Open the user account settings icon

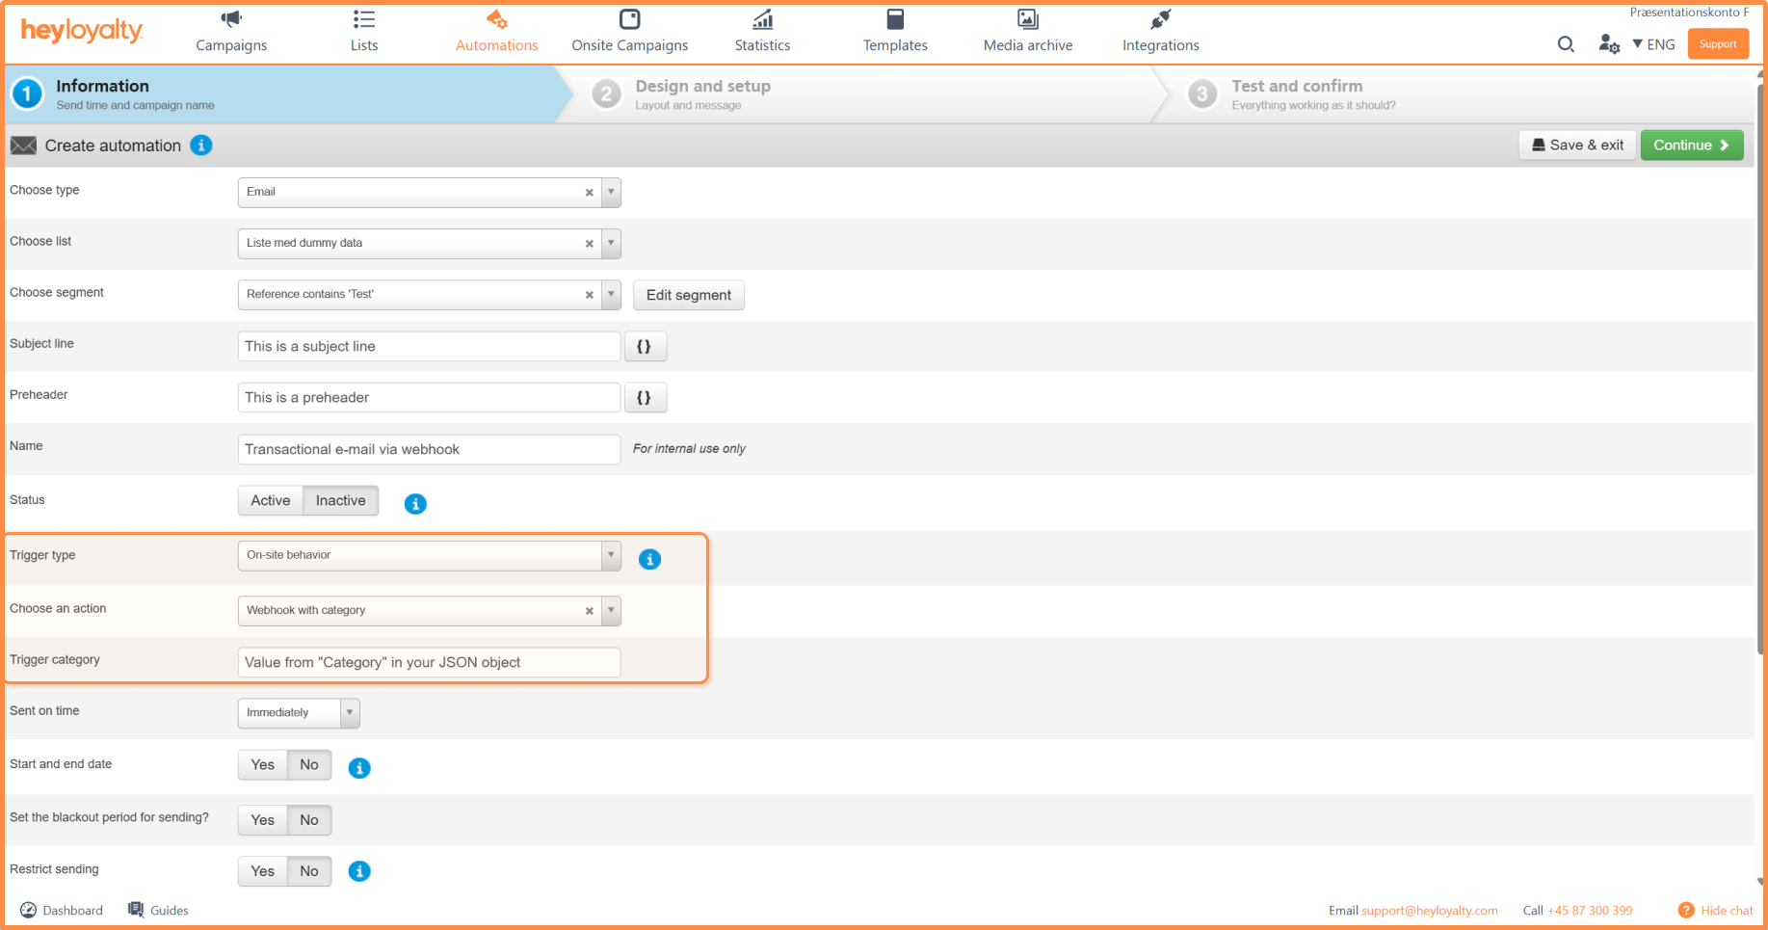(x=1608, y=44)
